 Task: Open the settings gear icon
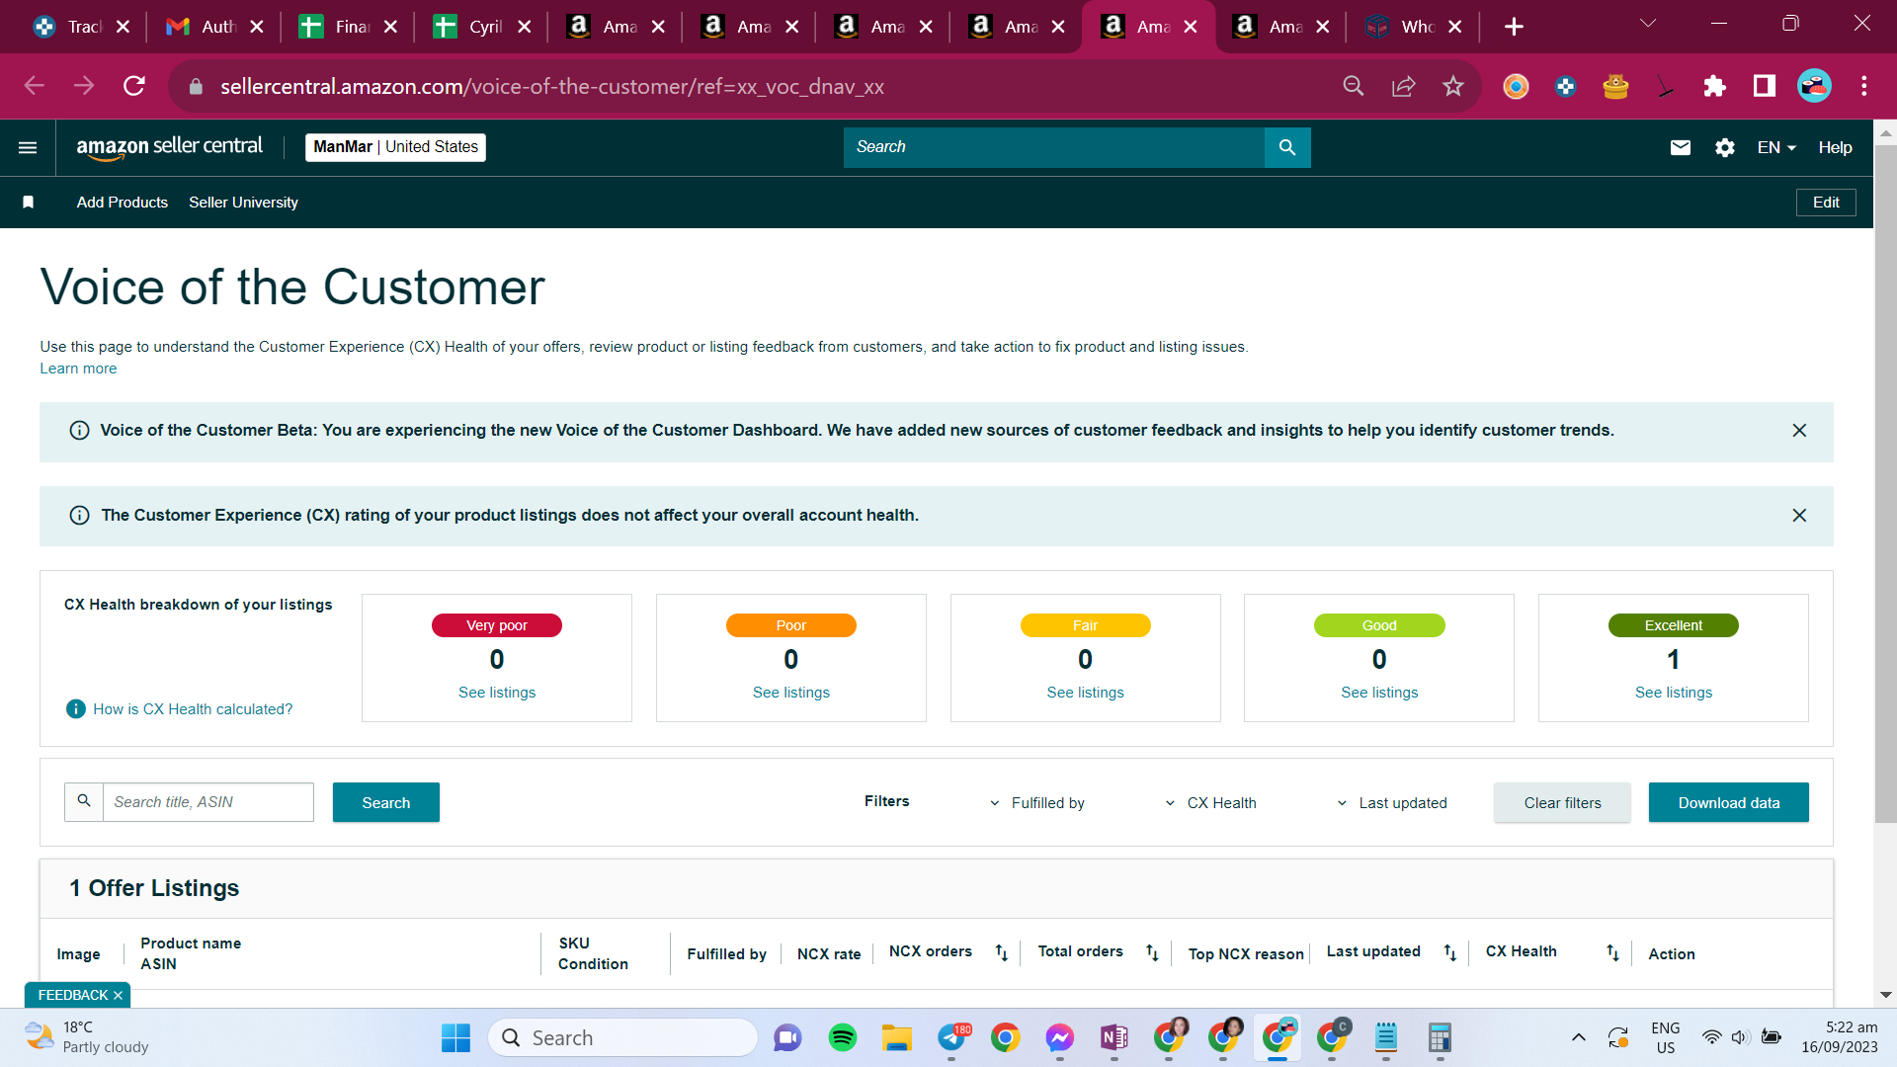click(1725, 147)
